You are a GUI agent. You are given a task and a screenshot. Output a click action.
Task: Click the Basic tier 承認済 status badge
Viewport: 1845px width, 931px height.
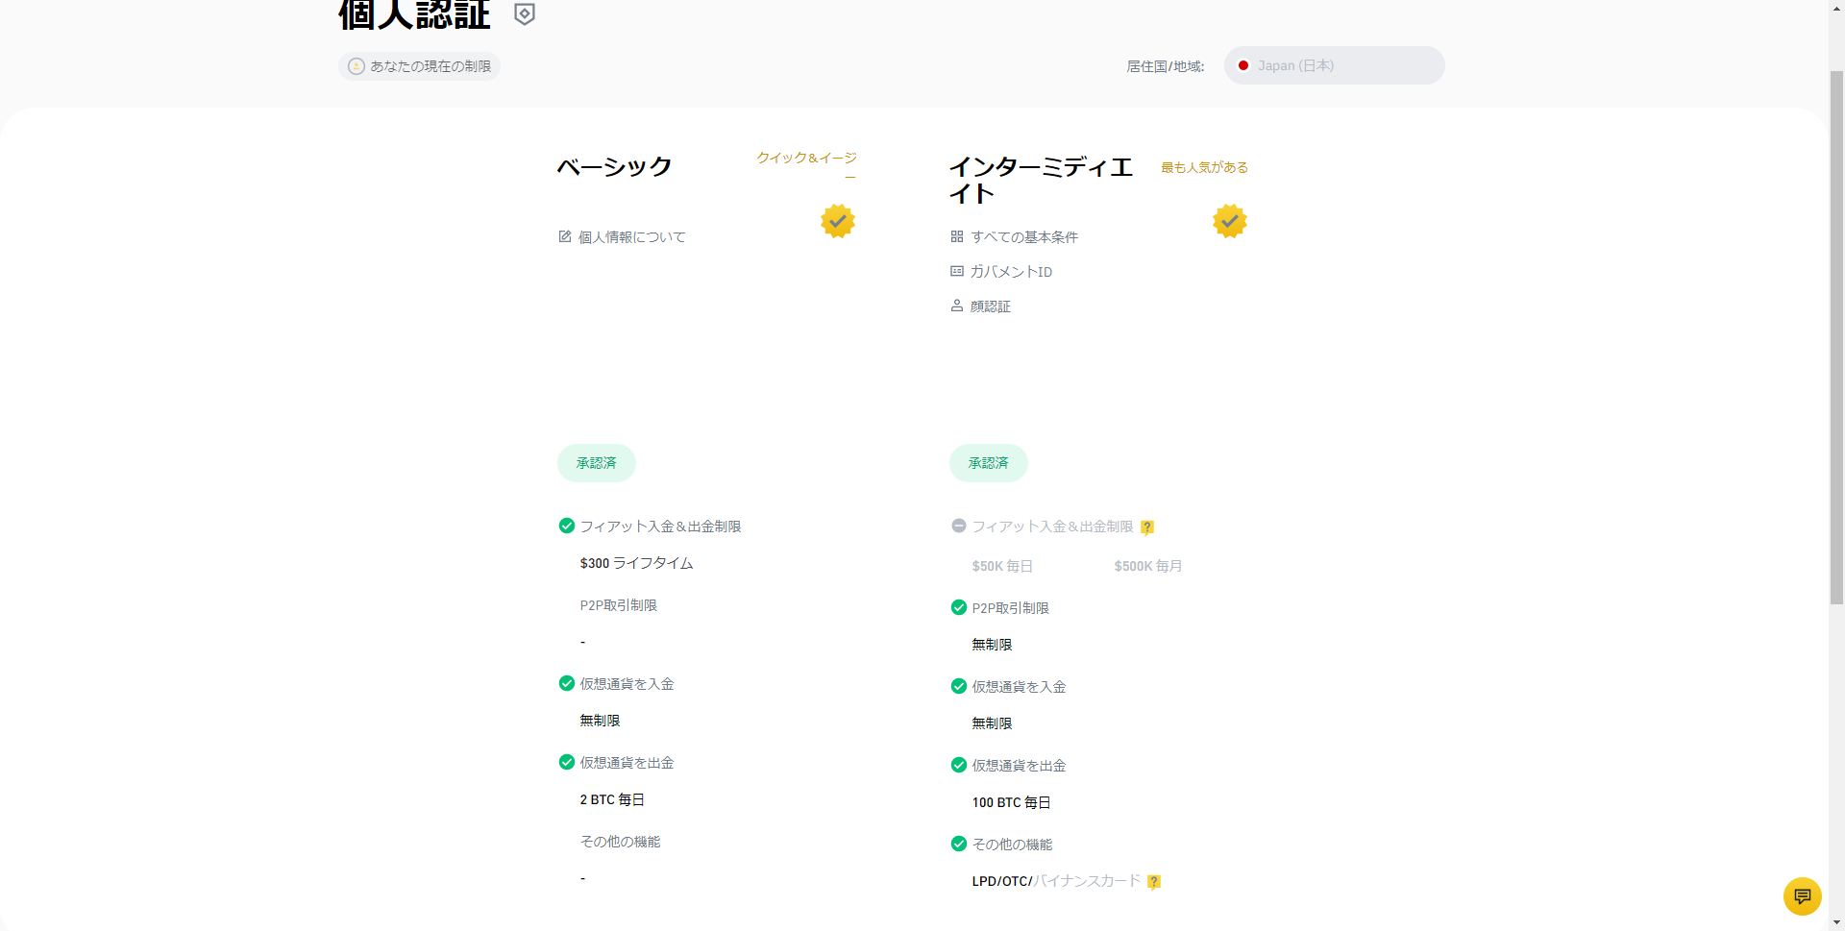[596, 463]
